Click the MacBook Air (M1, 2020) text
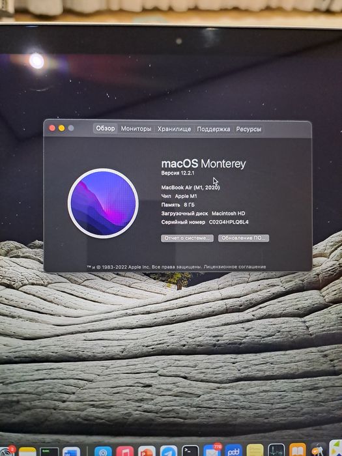Viewport: 342px width, 456px height. click(190, 188)
